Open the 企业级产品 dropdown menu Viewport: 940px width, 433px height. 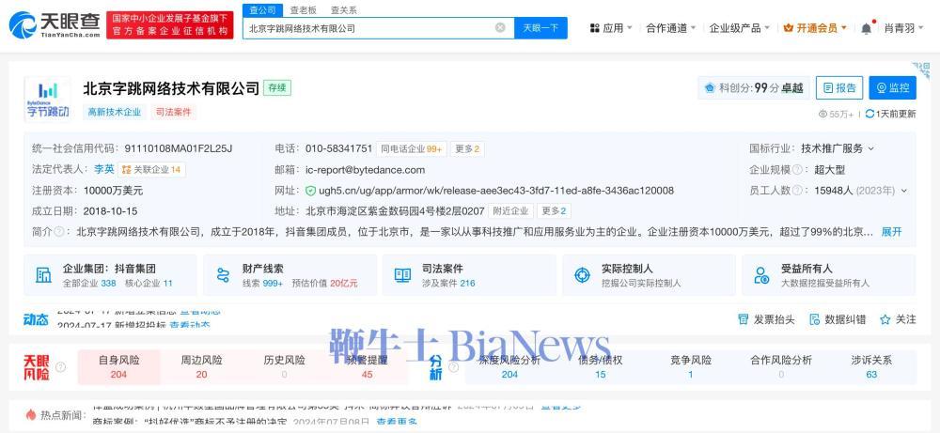point(740,28)
